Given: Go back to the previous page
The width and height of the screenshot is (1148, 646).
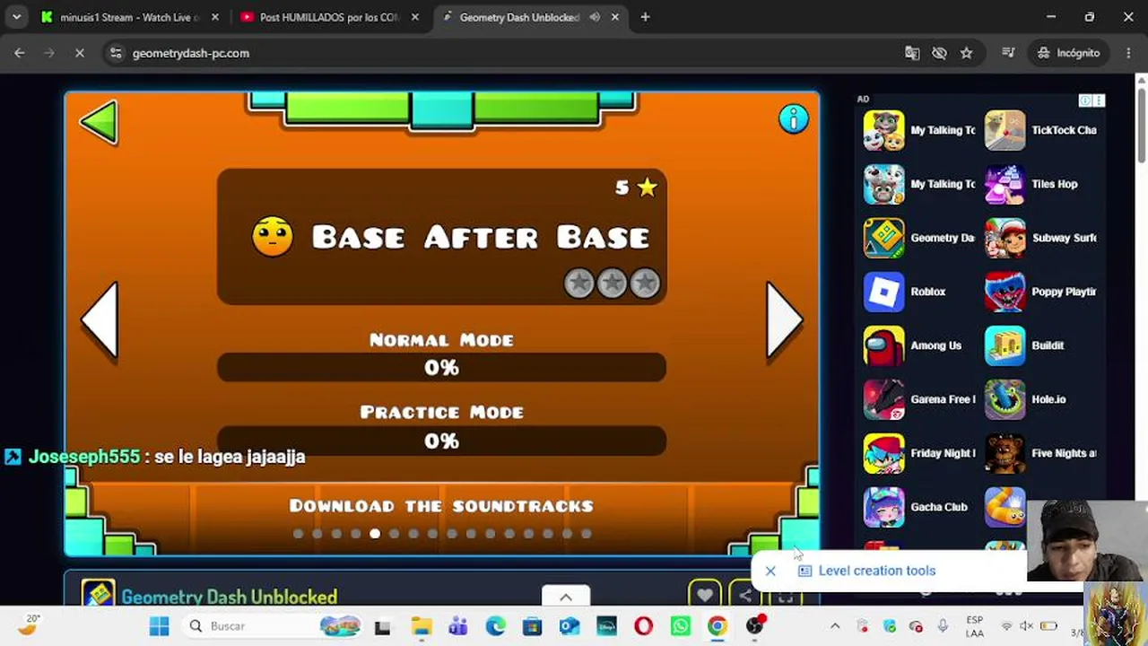Looking at the screenshot, I should tap(20, 53).
